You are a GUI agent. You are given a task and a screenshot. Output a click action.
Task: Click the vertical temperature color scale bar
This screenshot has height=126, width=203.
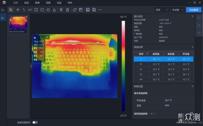[x=123, y=66]
